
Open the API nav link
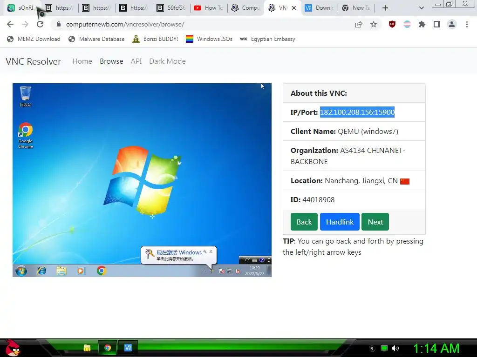pyautogui.click(x=136, y=61)
